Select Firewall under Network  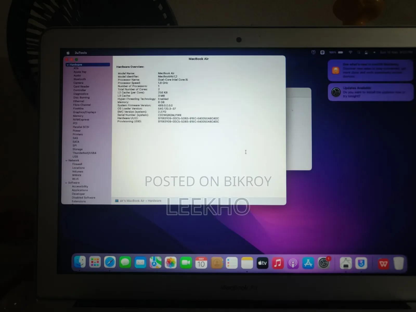pyautogui.click(x=77, y=164)
